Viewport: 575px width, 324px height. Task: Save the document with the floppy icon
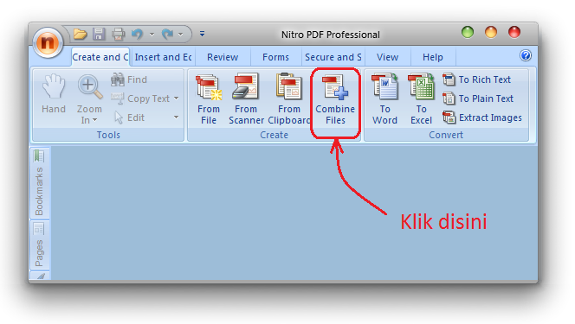tap(99, 35)
